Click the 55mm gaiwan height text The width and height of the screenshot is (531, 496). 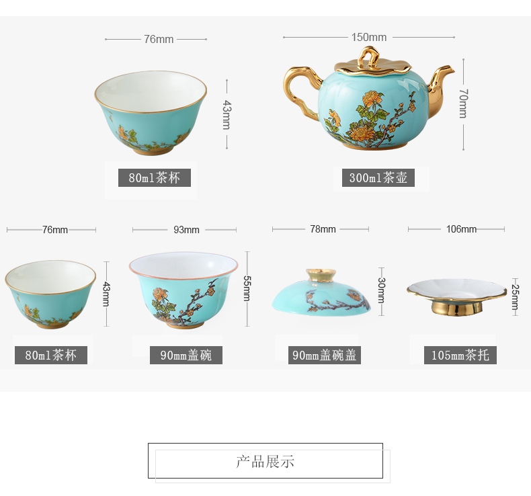pyautogui.click(x=247, y=288)
